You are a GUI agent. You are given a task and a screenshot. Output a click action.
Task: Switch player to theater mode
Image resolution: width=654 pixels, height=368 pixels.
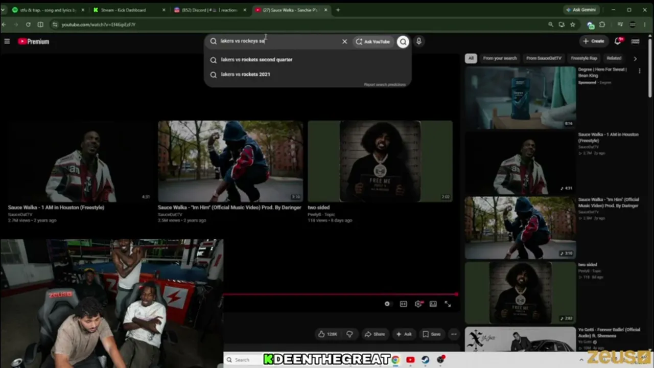point(433,304)
